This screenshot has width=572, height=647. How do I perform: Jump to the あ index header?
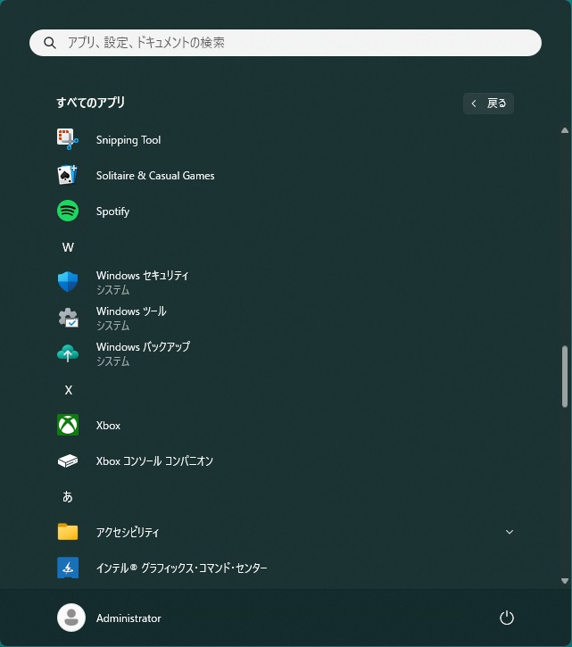[68, 496]
